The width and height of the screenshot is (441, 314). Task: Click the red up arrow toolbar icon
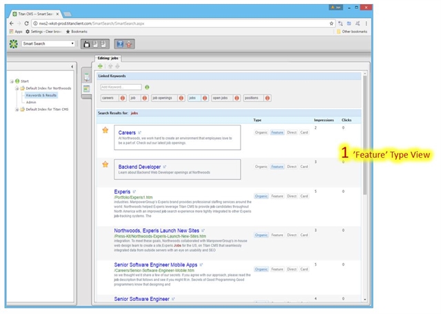tap(129, 44)
